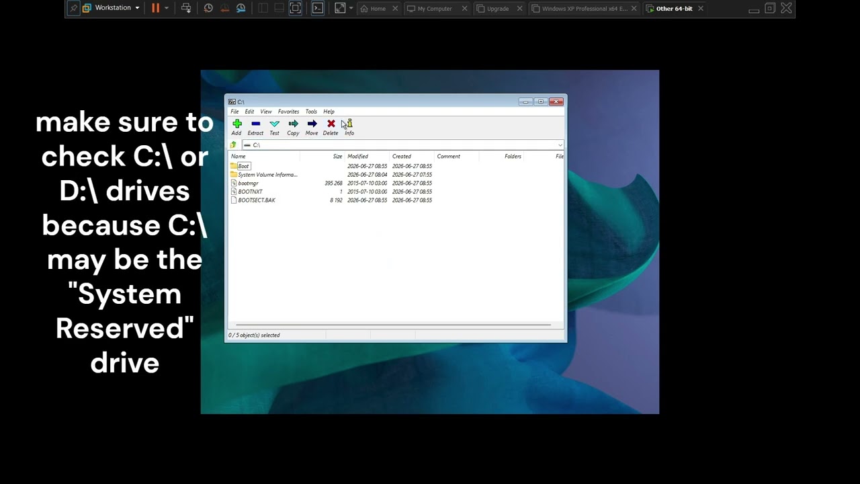Minimize the 7-Zip window

click(x=525, y=102)
